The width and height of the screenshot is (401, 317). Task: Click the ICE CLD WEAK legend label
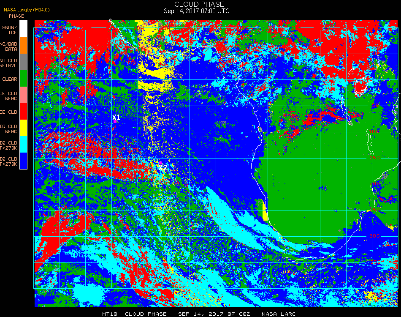click(8, 96)
